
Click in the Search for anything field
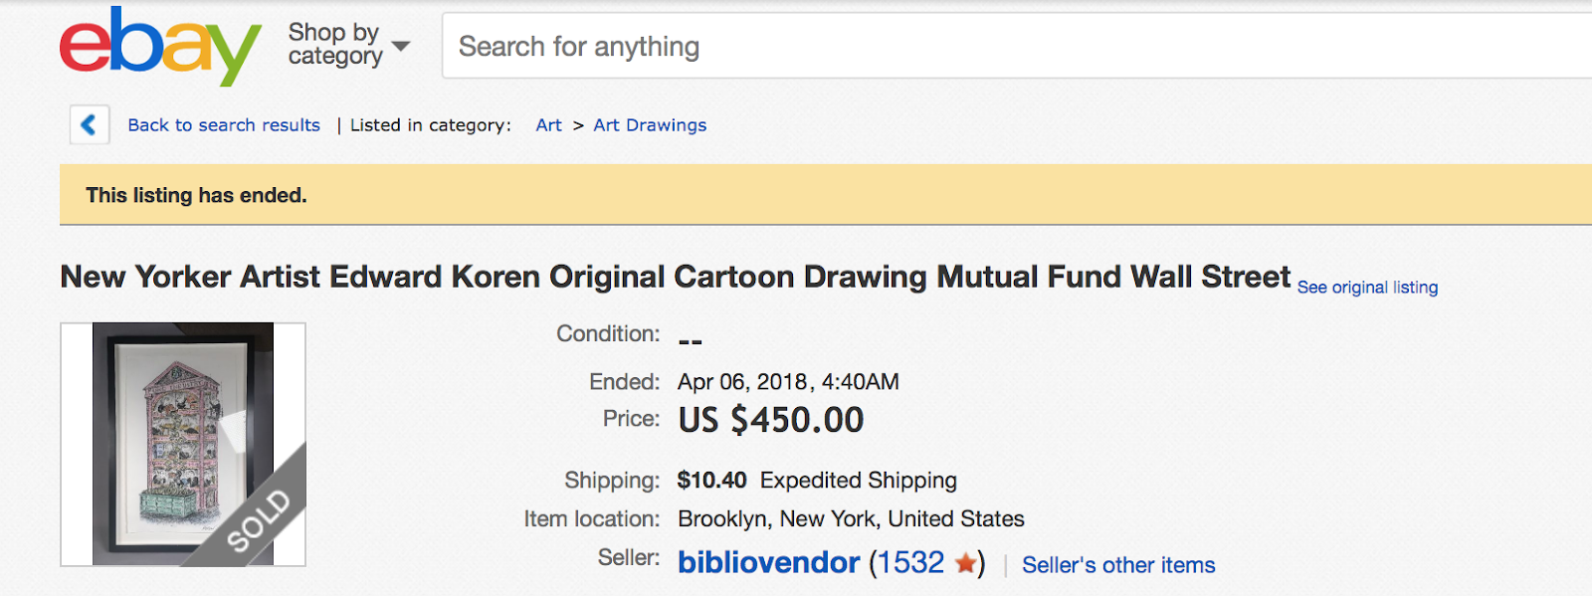pyautogui.click(x=1016, y=46)
